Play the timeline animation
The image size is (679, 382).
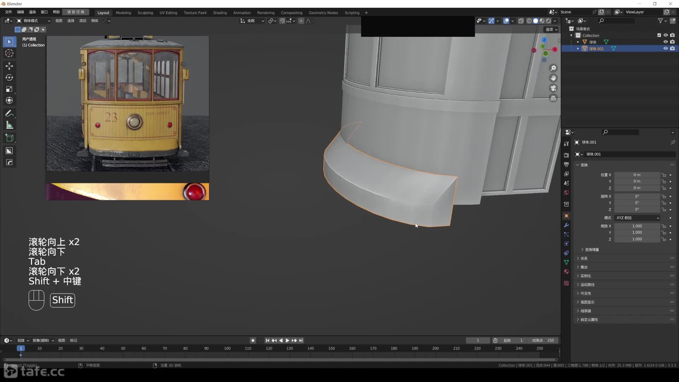pyautogui.click(x=288, y=341)
